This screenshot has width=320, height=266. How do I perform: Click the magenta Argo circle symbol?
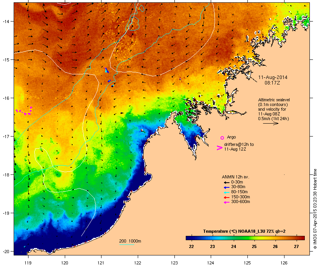click(222, 138)
